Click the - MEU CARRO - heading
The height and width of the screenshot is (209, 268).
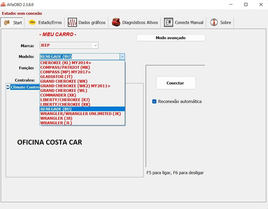pos(58,34)
